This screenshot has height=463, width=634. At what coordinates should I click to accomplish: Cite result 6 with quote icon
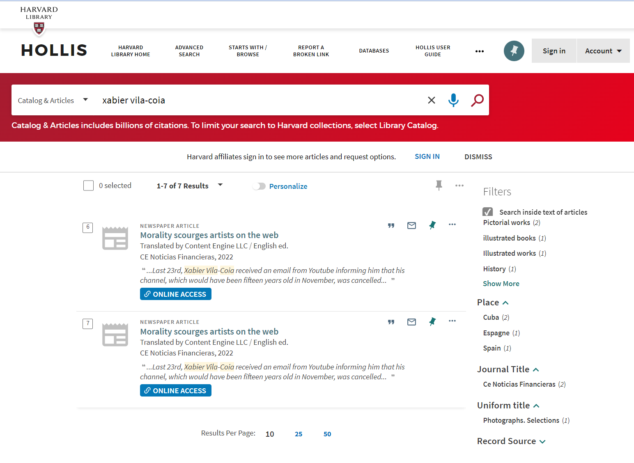pos(391,225)
